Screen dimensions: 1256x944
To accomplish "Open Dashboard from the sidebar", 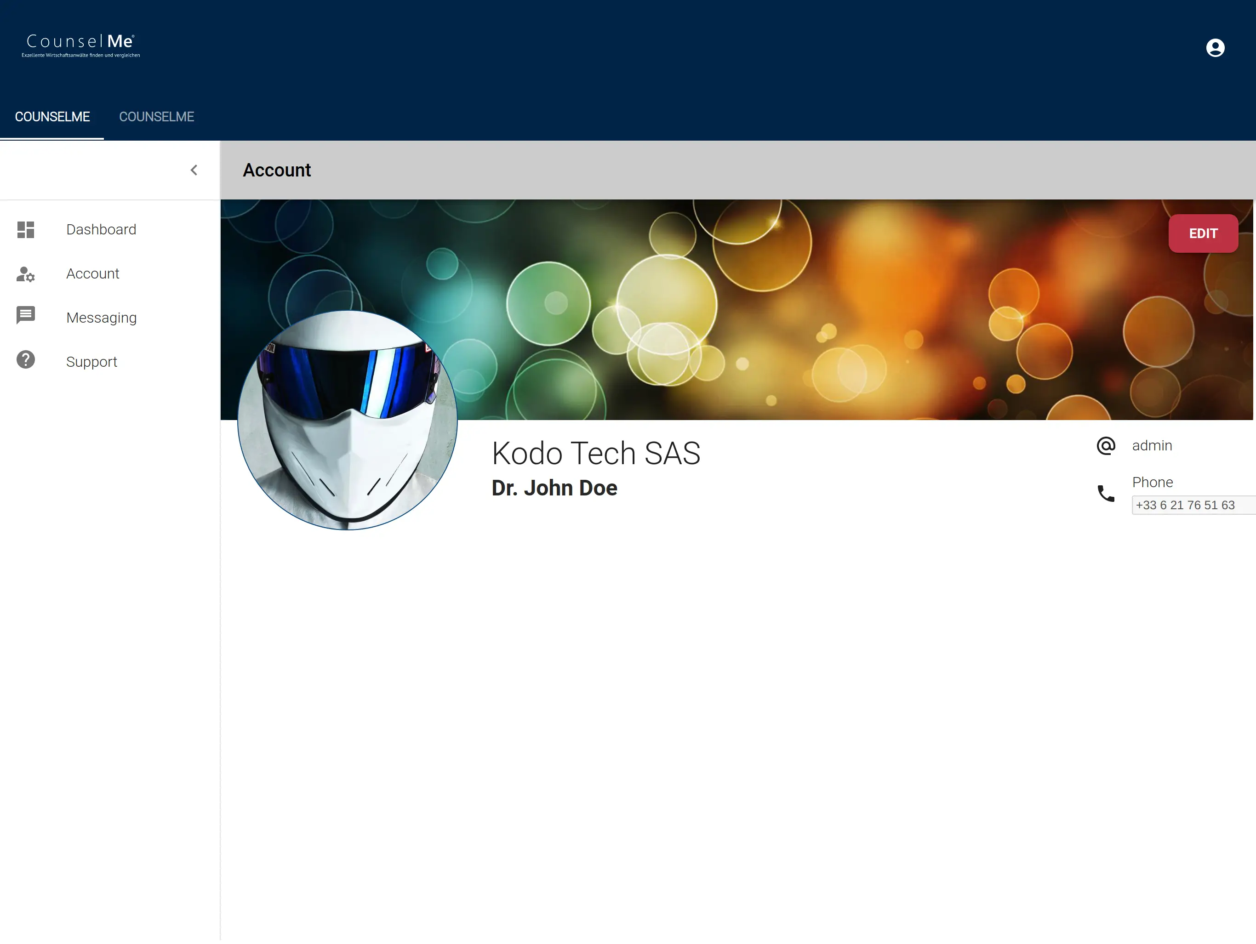I will pos(109,229).
